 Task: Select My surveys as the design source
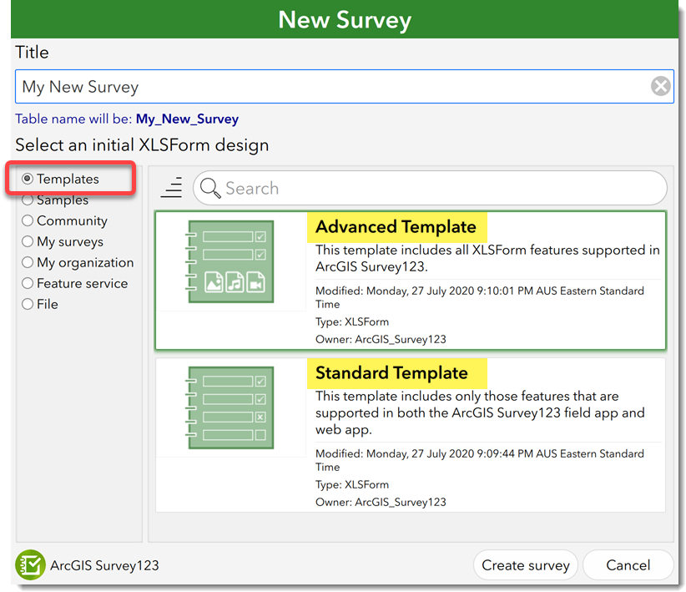tap(26, 241)
